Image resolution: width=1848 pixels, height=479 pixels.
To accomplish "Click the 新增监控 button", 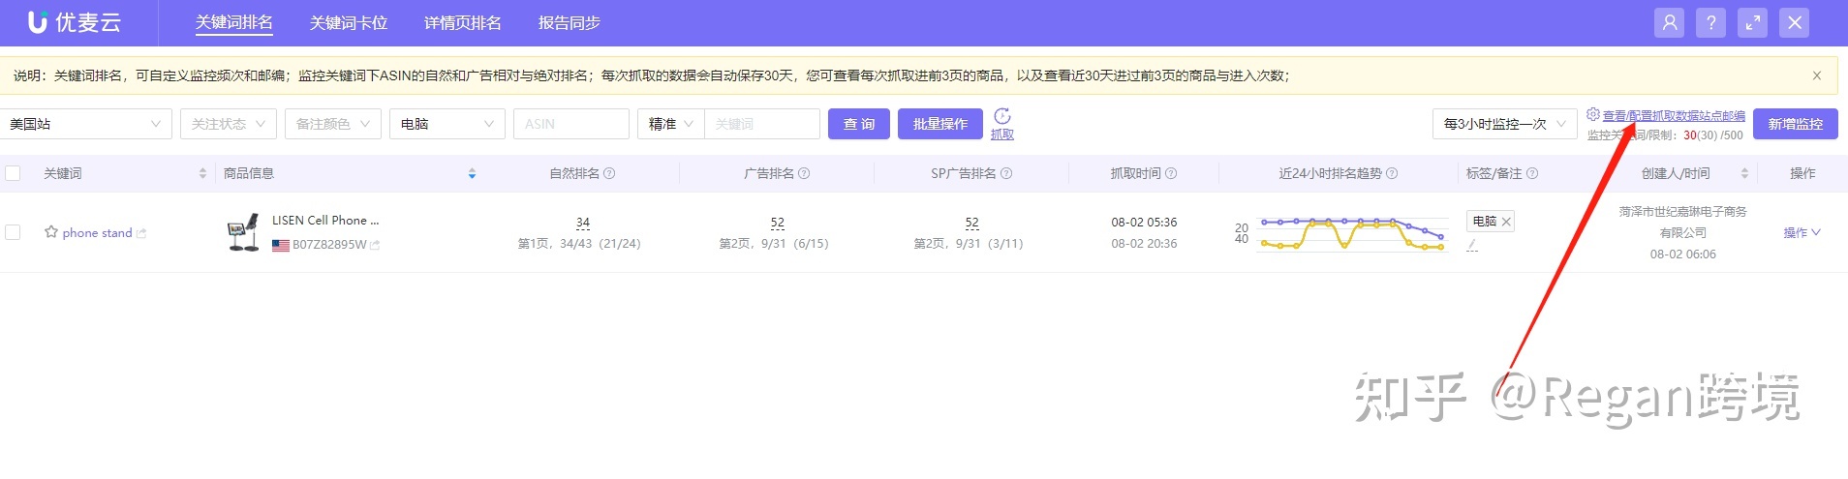I will 1795,124.
